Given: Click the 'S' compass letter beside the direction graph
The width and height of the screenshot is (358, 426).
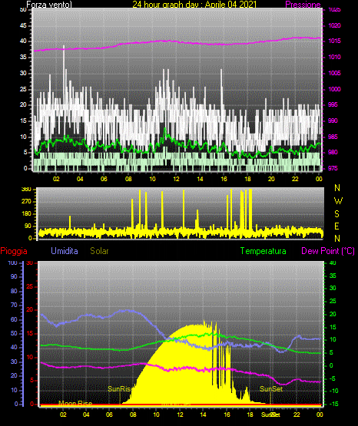Looking at the screenshot, I should click(x=336, y=214).
